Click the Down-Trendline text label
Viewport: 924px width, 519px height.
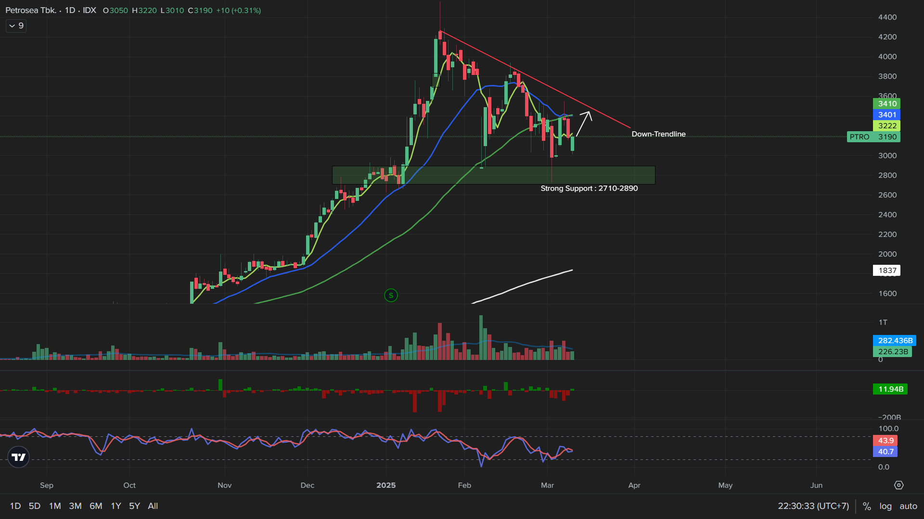(658, 134)
